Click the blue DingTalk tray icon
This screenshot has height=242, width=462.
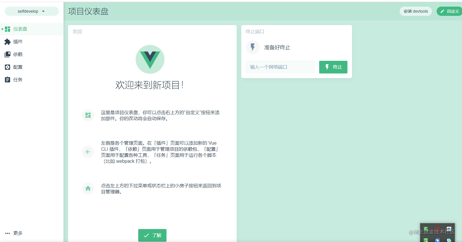(437, 240)
